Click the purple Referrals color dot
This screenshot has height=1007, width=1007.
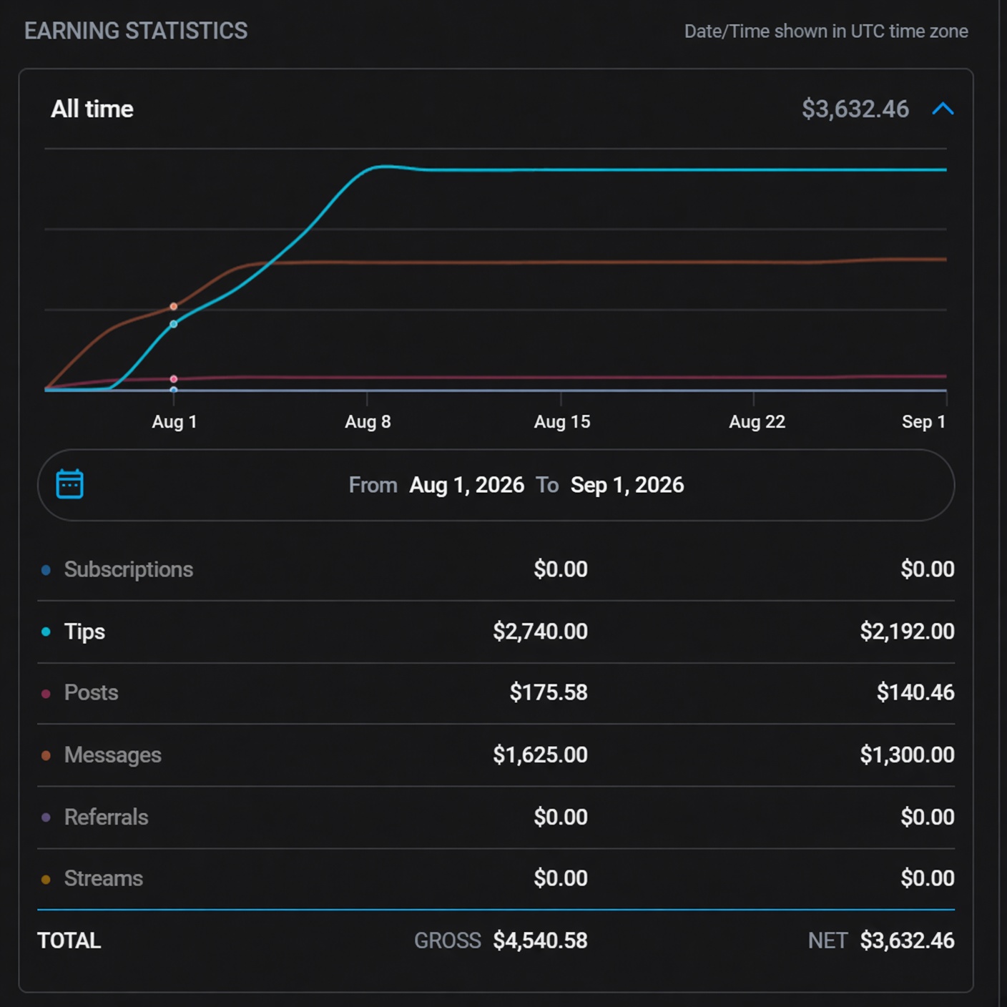point(46,817)
